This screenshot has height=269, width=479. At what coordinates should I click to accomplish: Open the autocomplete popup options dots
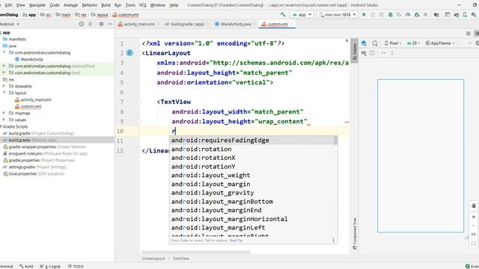click(333, 241)
